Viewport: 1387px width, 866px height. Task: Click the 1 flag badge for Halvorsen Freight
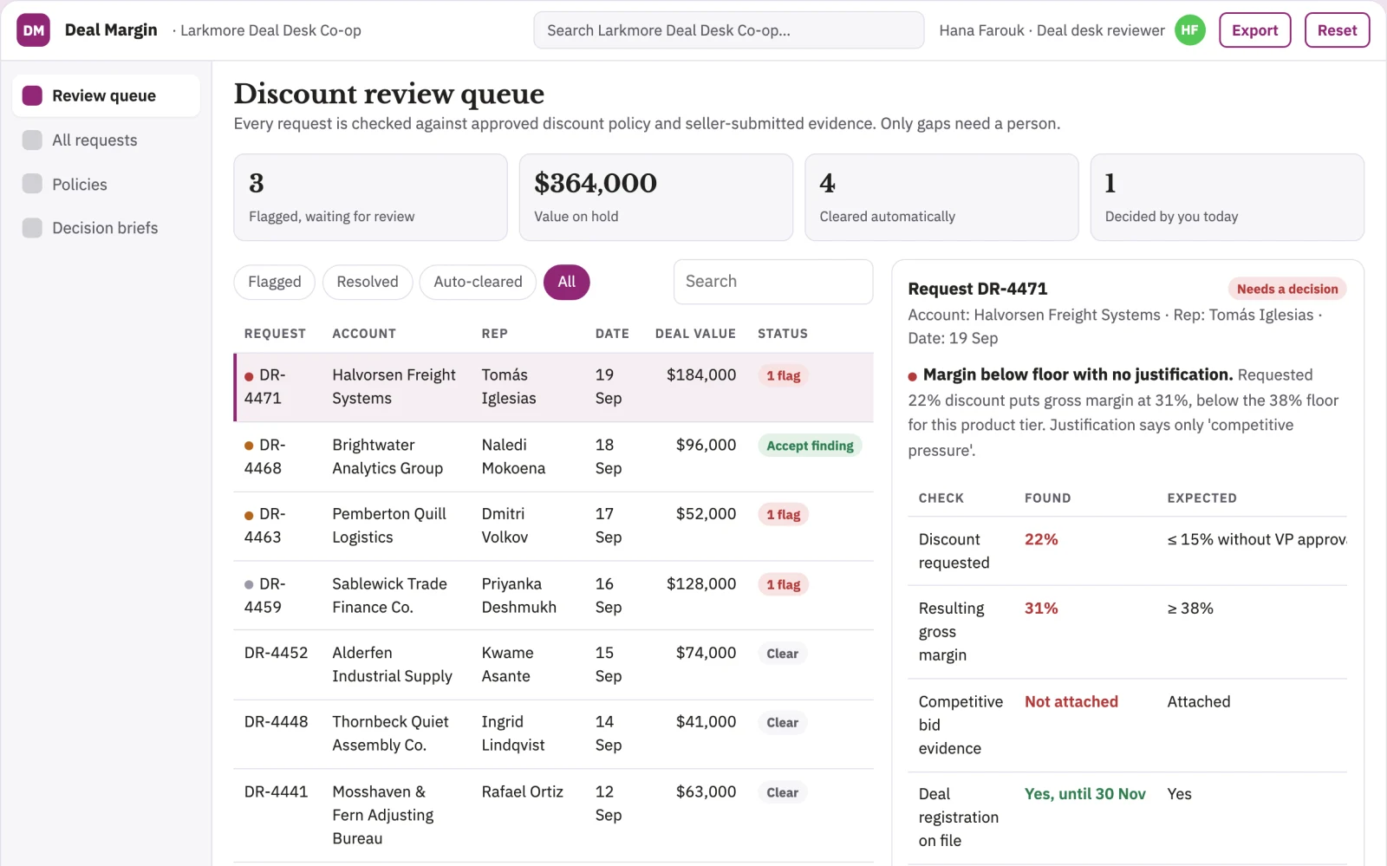pyautogui.click(x=783, y=375)
